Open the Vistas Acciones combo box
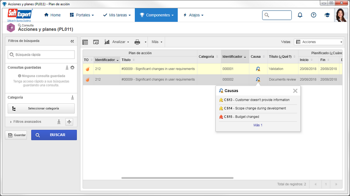Viewport: 350px width, 196px height. click(318, 42)
